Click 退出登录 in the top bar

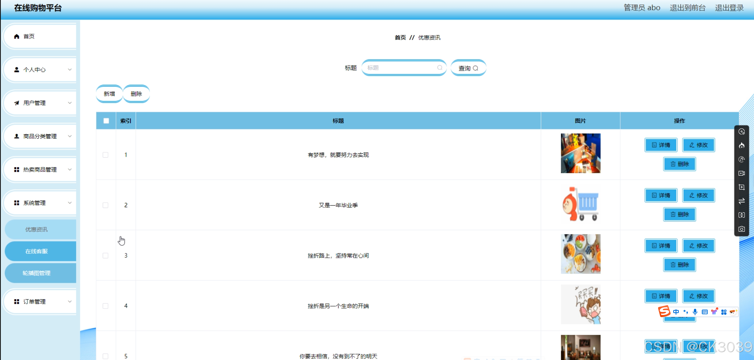click(x=729, y=8)
